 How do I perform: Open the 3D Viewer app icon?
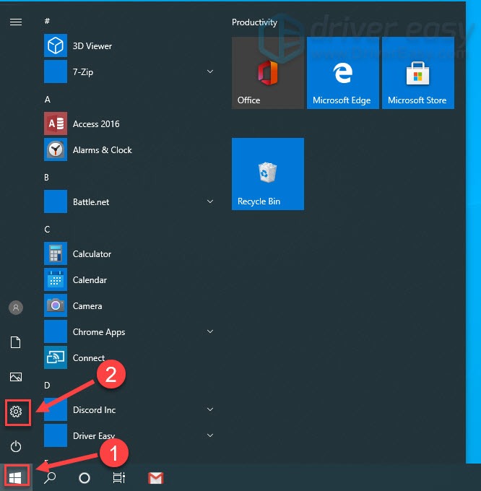[x=56, y=45]
